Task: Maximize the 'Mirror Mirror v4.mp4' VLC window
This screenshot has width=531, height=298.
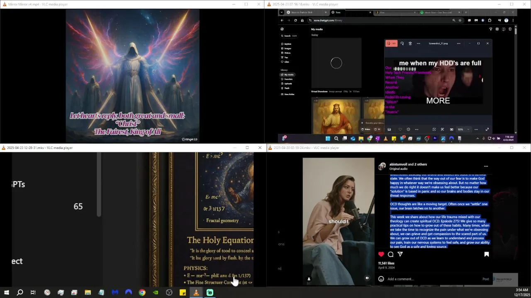Action: [x=246, y=4]
